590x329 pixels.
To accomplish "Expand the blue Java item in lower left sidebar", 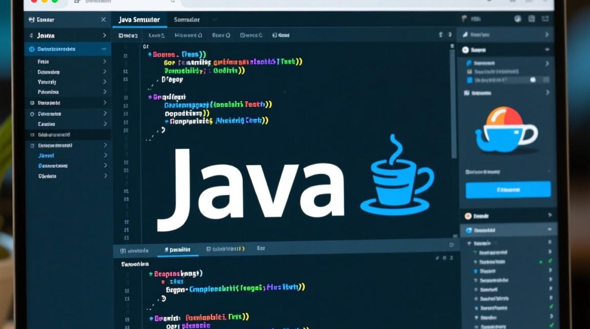I will tap(105, 155).
